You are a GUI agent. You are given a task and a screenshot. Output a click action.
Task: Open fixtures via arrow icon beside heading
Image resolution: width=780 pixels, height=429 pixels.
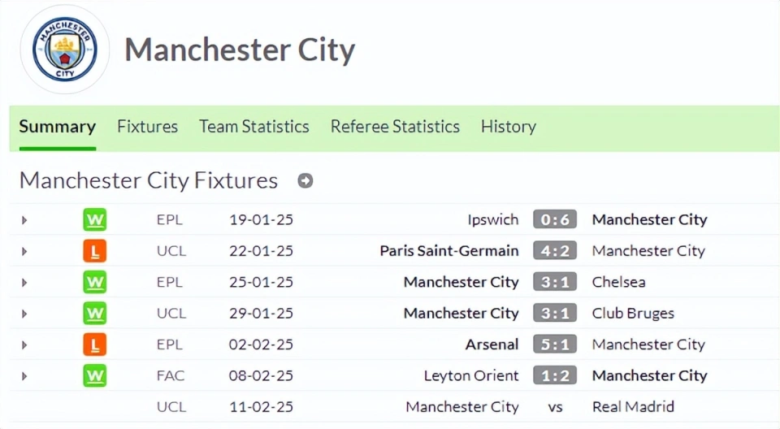tap(305, 180)
